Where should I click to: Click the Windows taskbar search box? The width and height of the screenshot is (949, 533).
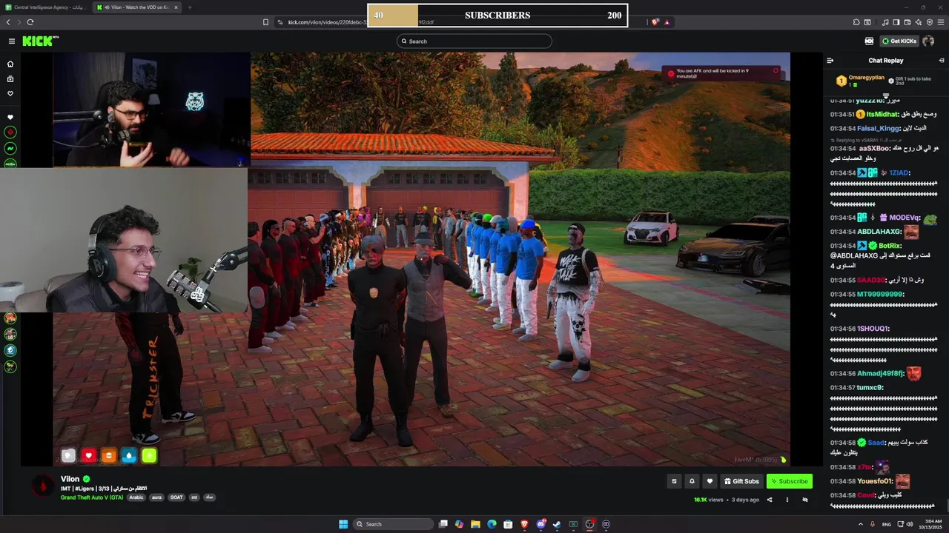[x=393, y=524]
